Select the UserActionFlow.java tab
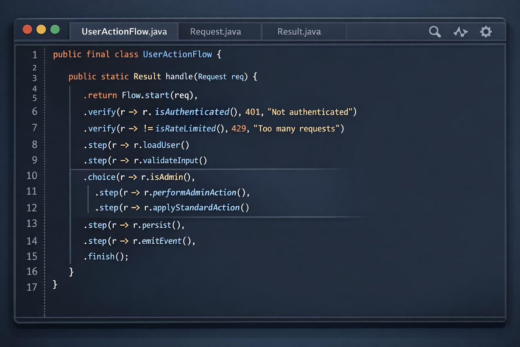This screenshot has width=520, height=347. 124,32
